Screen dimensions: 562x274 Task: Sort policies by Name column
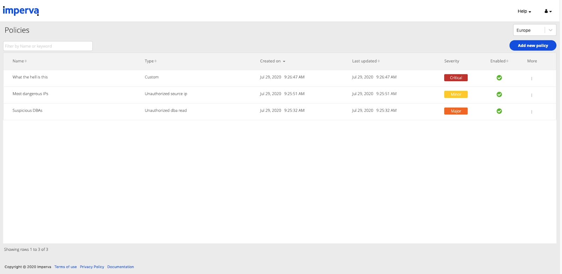[x=20, y=61]
